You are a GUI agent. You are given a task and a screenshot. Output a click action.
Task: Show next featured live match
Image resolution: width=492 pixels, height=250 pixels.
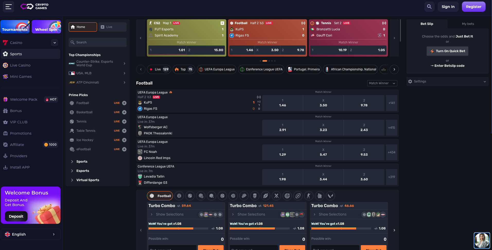pos(394,38)
